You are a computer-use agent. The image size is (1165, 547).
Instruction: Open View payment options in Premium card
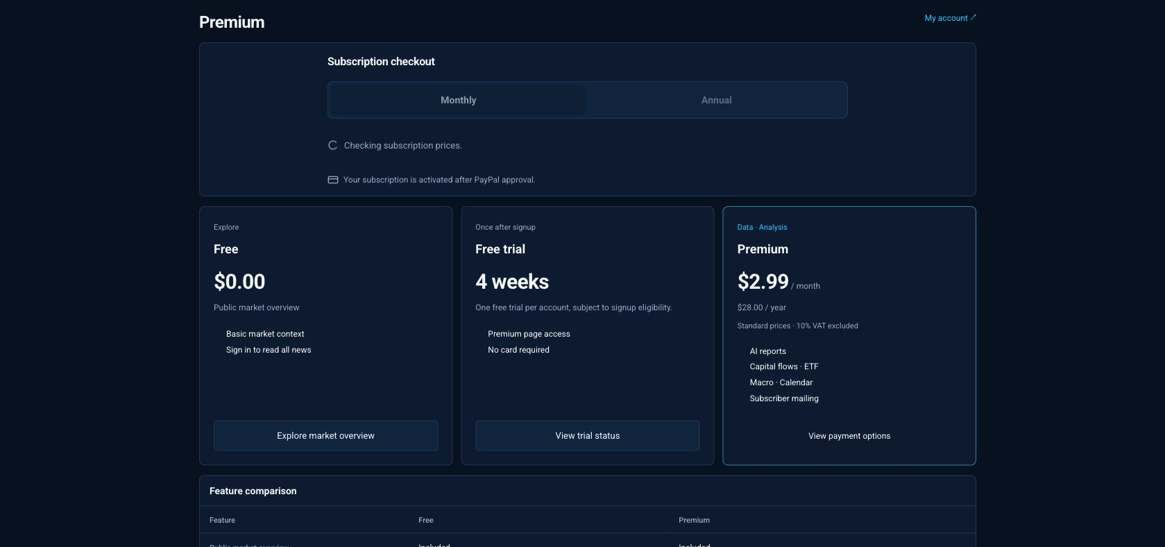pyautogui.click(x=849, y=436)
